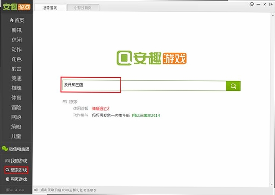Open the 策略 category
275x195 pixels.
tap(16, 126)
